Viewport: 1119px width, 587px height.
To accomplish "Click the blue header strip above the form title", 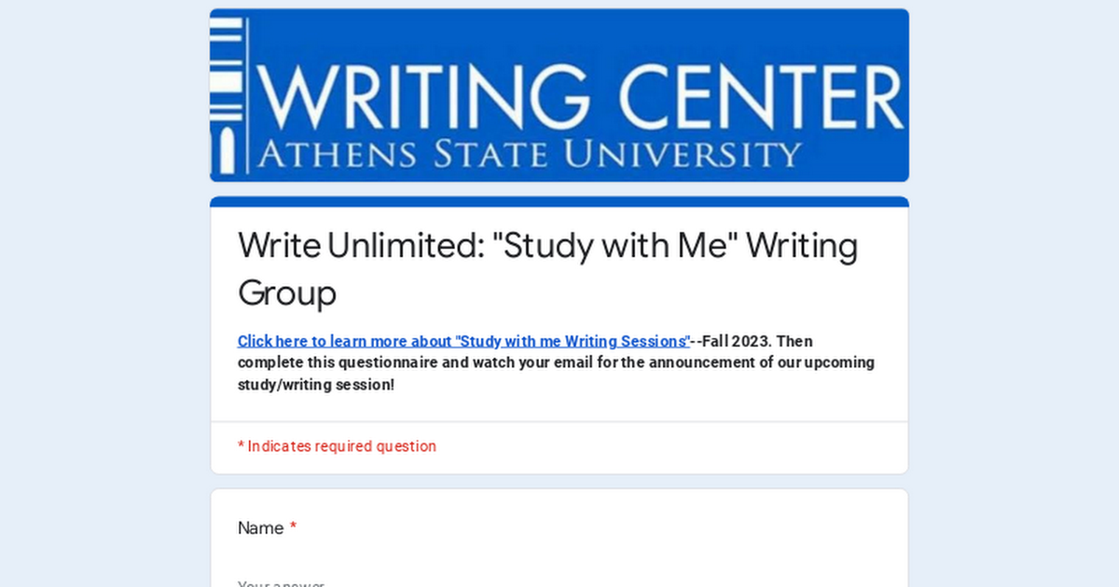I will click(559, 200).
